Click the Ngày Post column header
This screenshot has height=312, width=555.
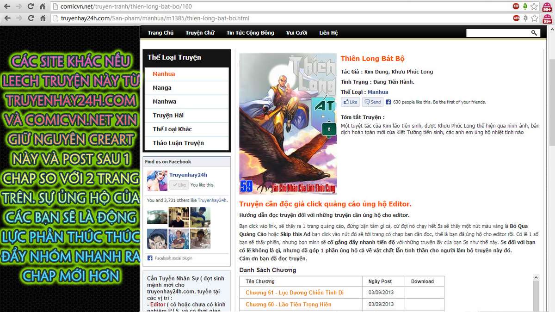tap(380, 281)
